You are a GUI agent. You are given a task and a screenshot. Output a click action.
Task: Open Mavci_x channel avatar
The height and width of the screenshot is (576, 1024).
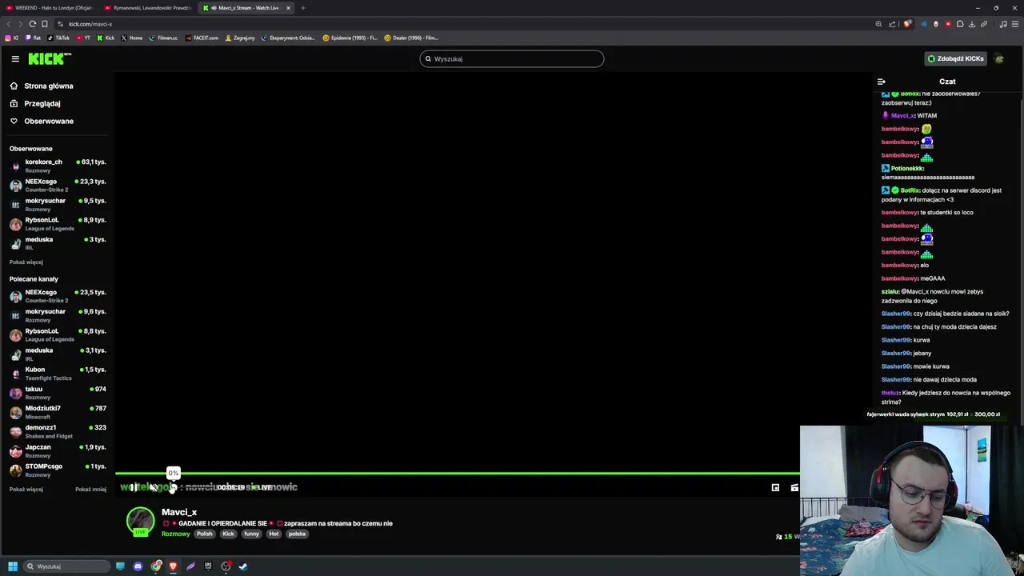pos(140,522)
